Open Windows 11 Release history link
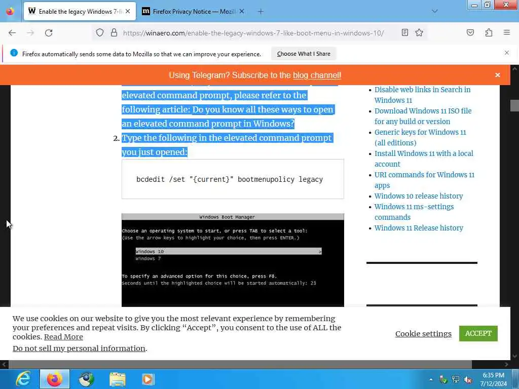The width and height of the screenshot is (519, 389). point(419,227)
